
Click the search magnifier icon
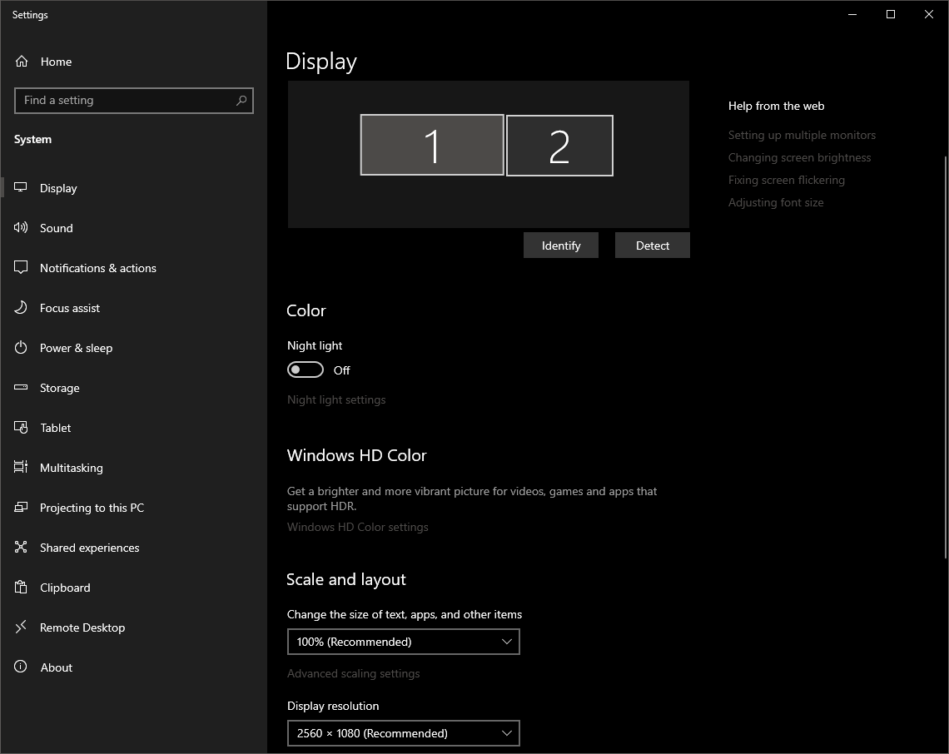241,101
